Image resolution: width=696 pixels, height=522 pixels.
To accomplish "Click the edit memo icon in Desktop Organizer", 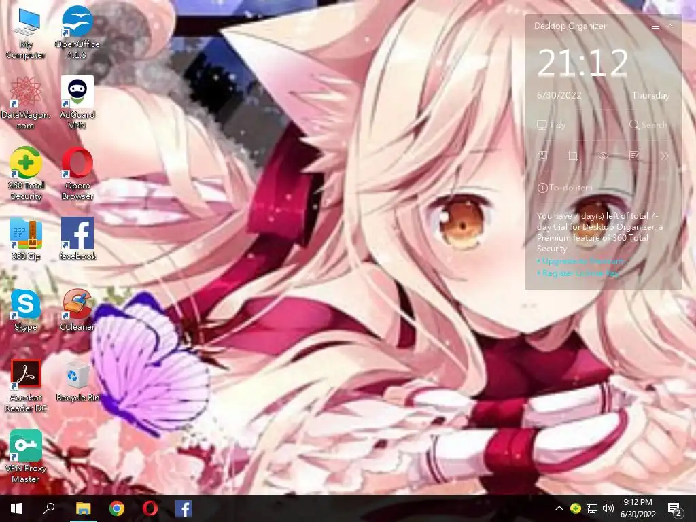I will click(x=634, y=156).
